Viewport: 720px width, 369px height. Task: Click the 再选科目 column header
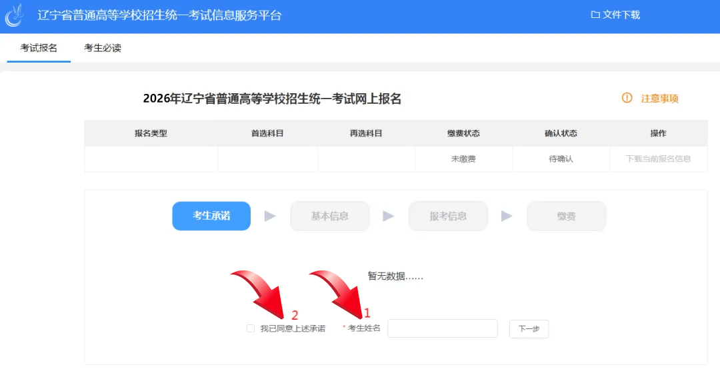[x=366, y=133]
